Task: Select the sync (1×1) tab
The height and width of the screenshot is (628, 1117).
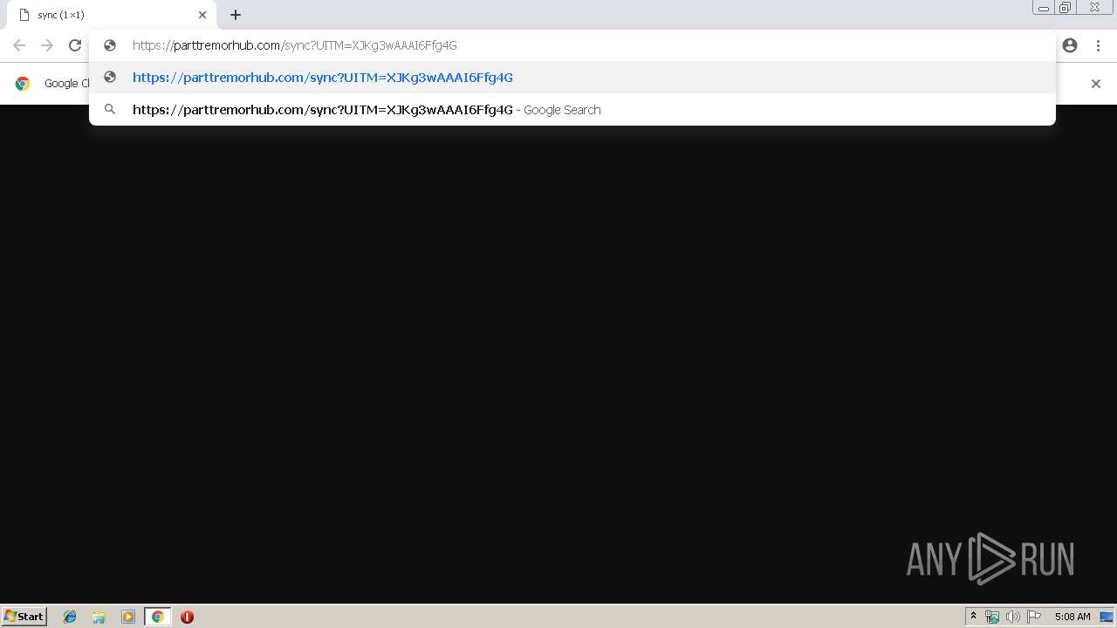Action: 113,15
